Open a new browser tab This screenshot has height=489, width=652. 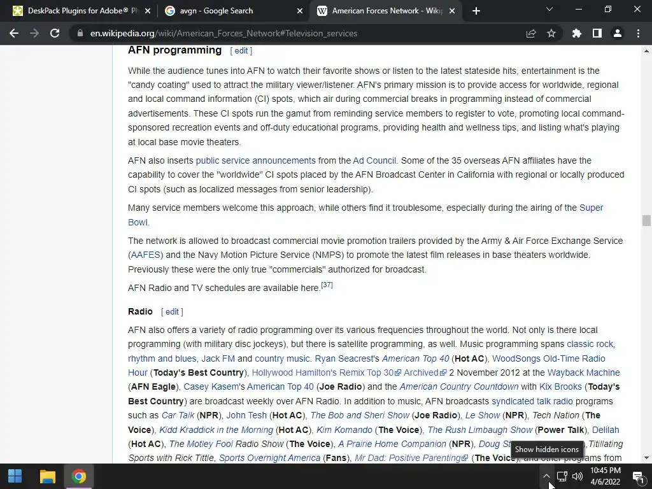(476, 11)
